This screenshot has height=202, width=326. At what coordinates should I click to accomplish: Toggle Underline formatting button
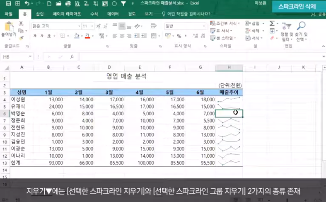pos(49,36)
